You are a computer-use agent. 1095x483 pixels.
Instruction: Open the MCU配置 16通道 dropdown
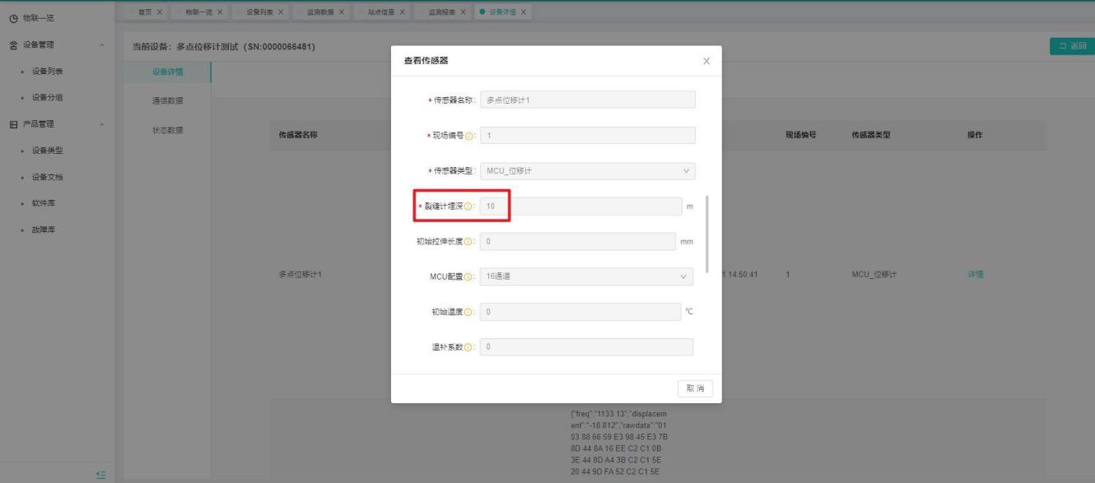tap(585, 276)
